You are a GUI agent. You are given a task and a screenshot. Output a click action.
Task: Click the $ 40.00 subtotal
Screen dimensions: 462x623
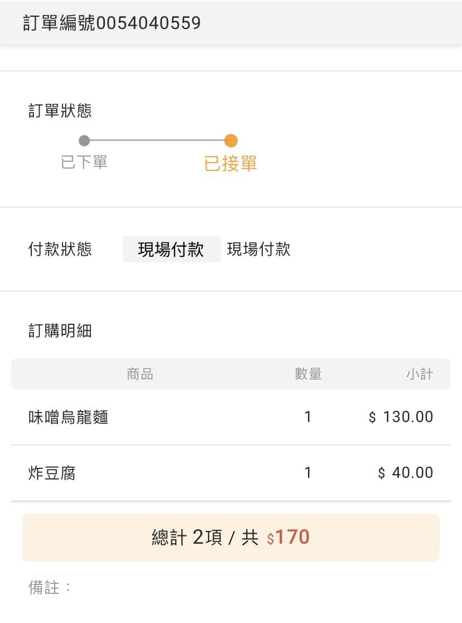pos(406,473)
